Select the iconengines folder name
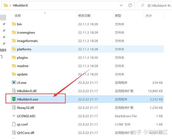This screenshot has height=139, width=172. pos(26,33)
